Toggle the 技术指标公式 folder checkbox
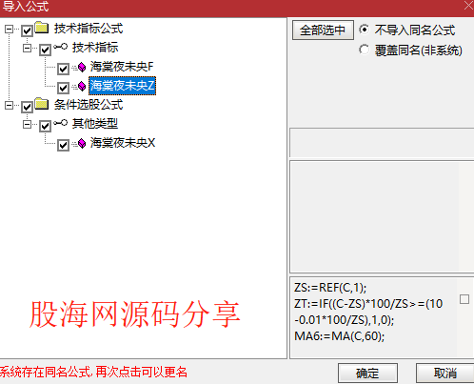The width and height of the screenshot is (474, 384). pyautogui.click(x=27, y=30)
